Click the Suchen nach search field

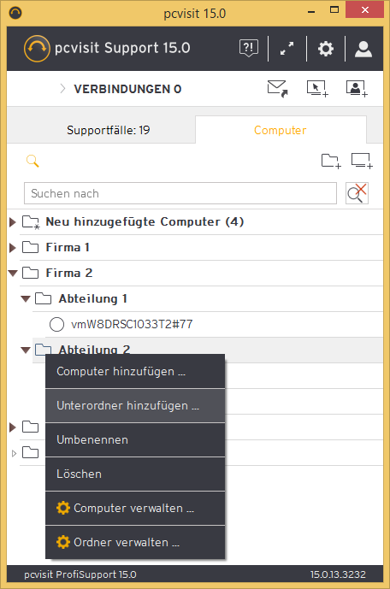coord(180,193)
